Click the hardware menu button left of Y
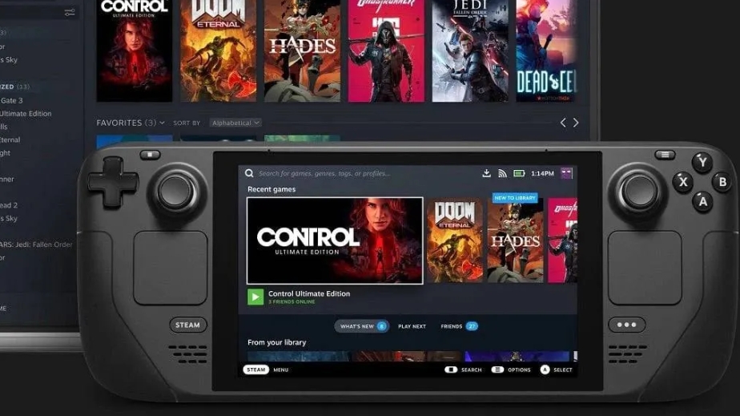 point(665,155)
